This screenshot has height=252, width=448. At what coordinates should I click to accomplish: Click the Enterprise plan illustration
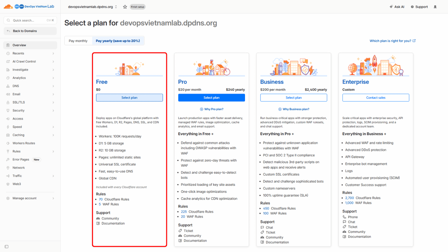pyautogui.click(x=376, y=65)
